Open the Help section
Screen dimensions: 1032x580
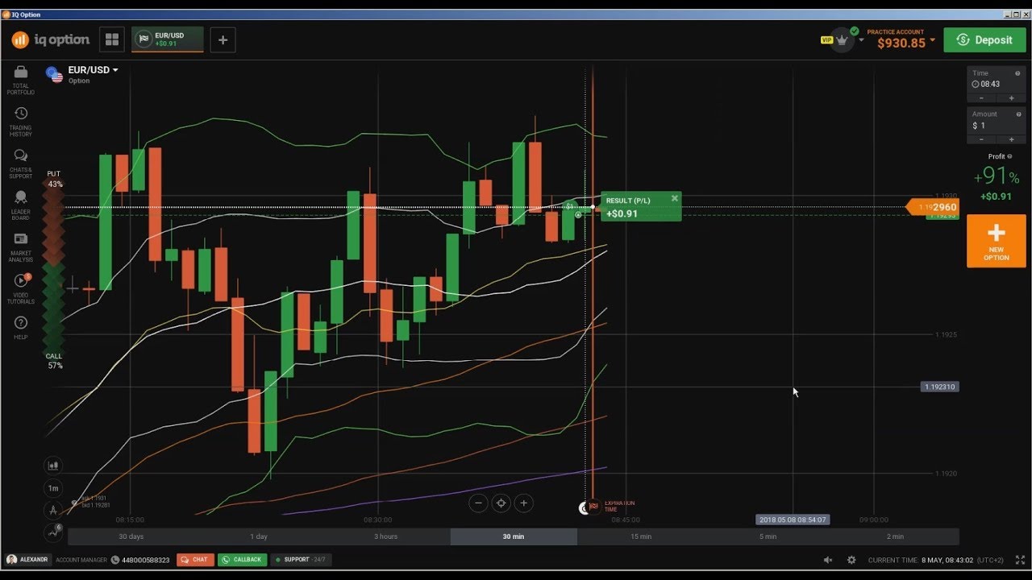tap(21, 328)
